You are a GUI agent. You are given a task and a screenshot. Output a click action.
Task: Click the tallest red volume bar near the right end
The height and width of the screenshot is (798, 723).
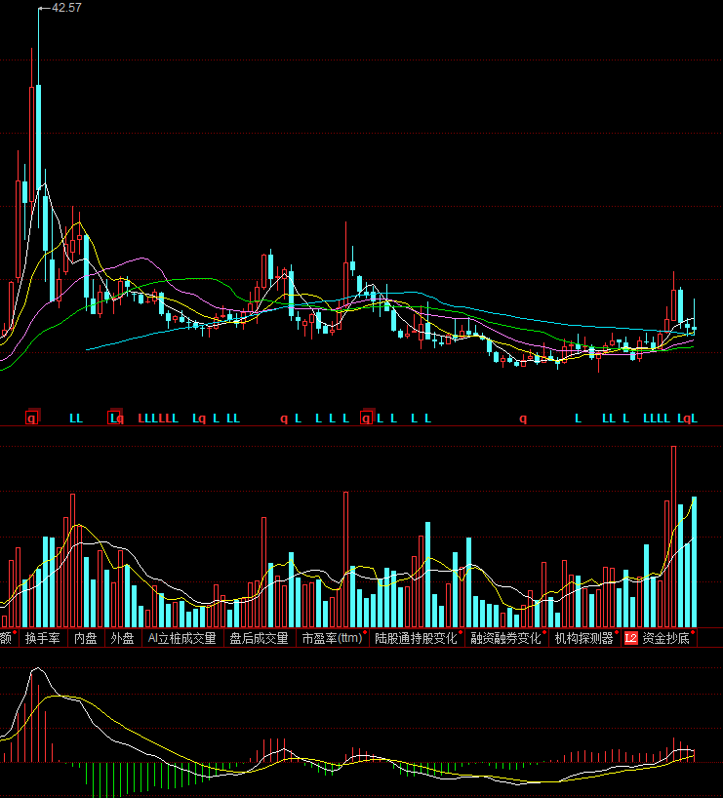673,537
